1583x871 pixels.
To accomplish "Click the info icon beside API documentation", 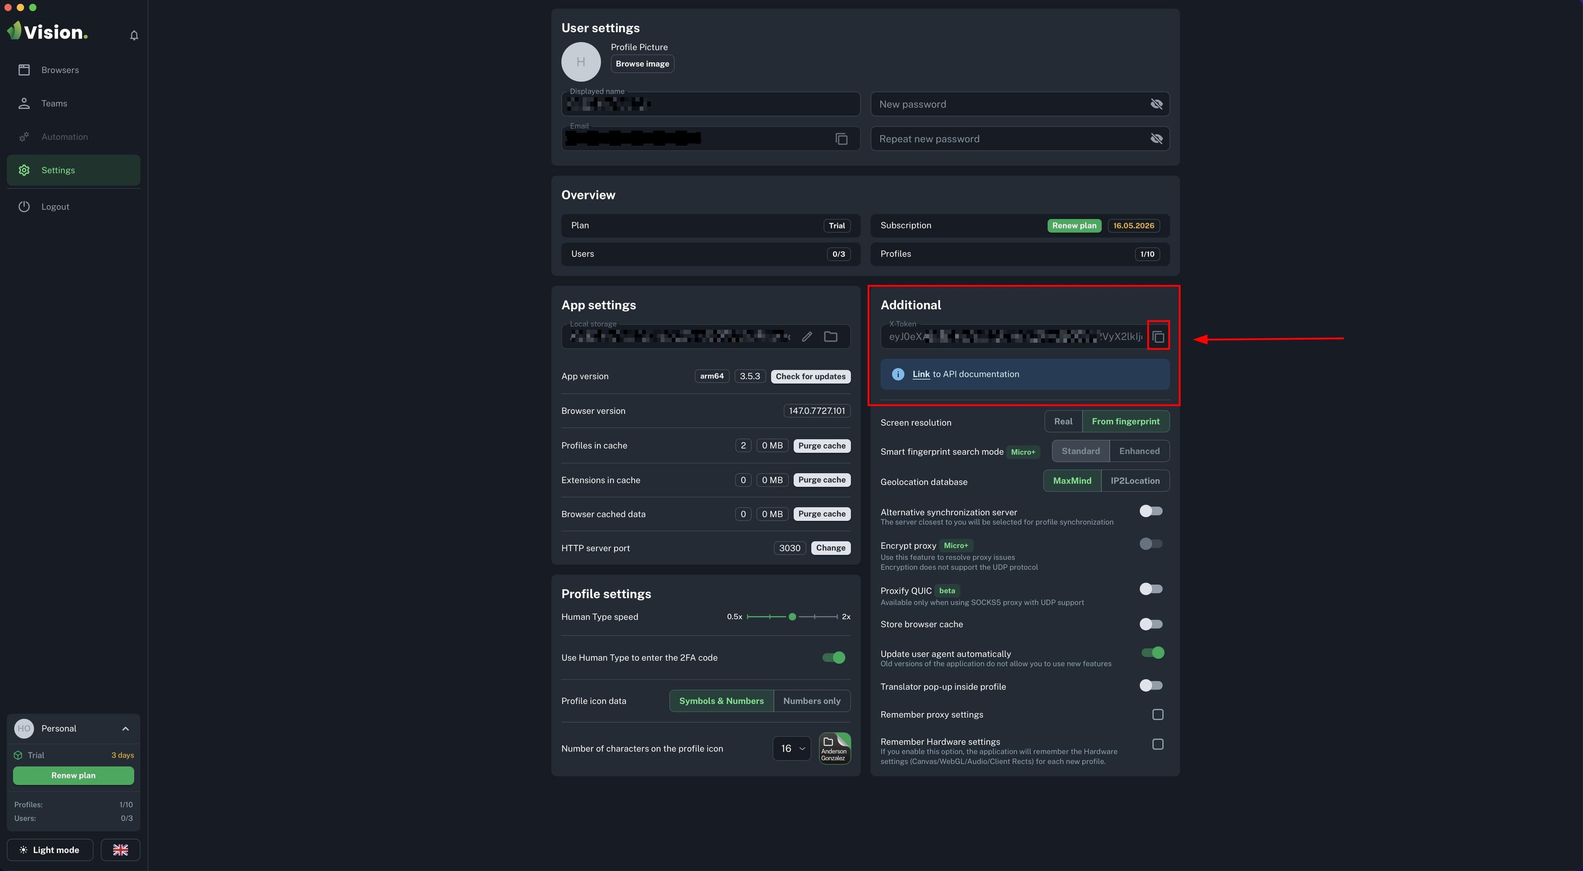I will 897,374.
